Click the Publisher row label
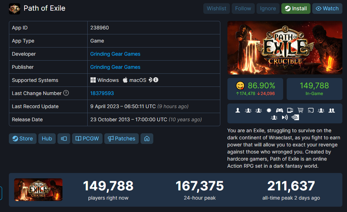 coord(23,67)
